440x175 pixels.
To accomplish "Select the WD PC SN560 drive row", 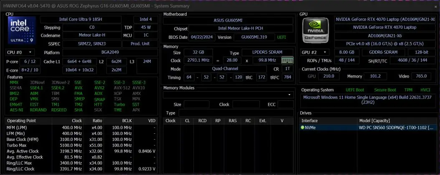I will tap(368, 127).
